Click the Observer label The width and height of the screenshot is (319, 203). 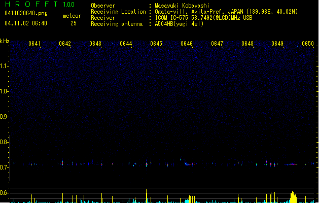coord(103,6)
